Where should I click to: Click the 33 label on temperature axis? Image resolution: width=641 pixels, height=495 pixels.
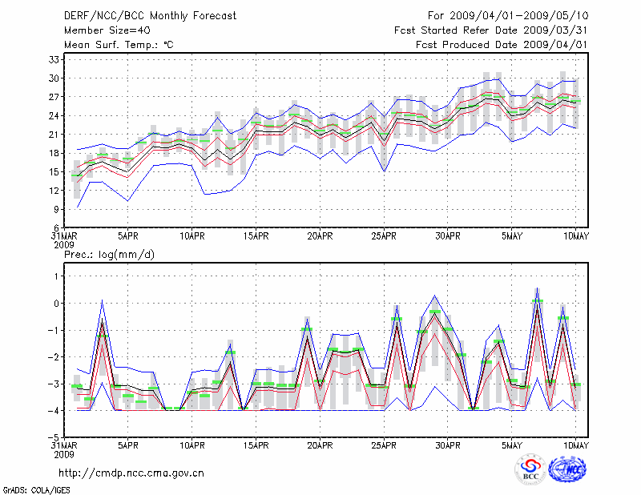pyautogui.click(x=56, y=59)
